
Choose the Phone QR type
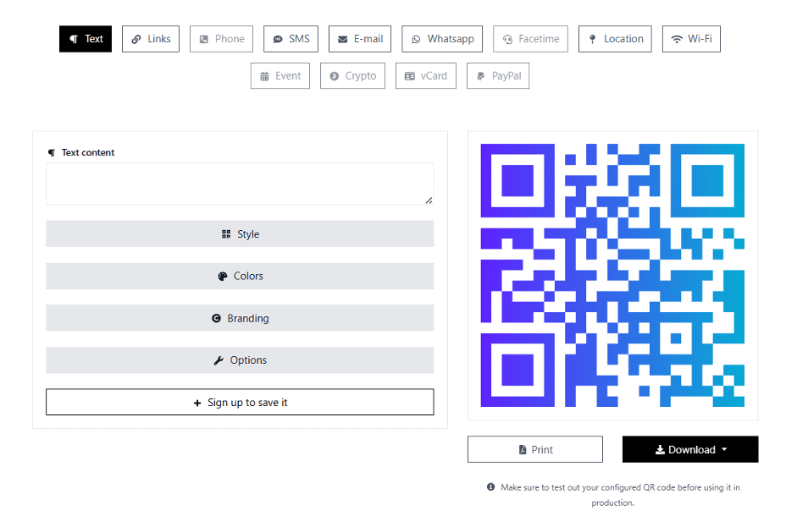tap(221, 39)
